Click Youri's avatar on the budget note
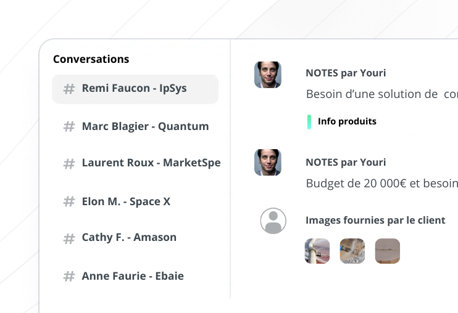The width and height of the screenshot is (458, 313). [268, 162]
